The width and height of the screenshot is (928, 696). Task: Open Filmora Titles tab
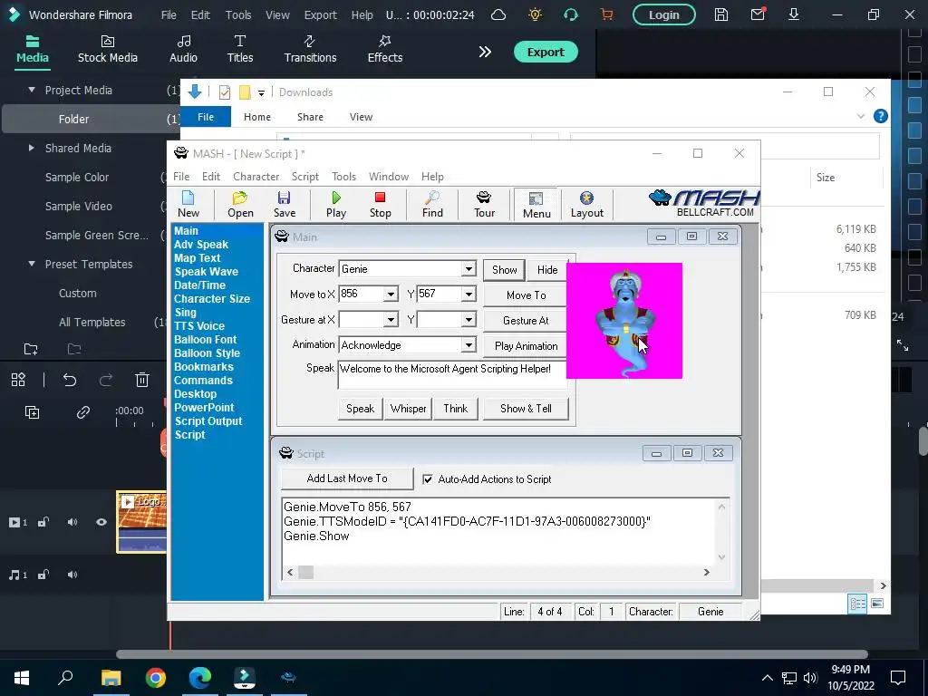[x=239, y=50]
